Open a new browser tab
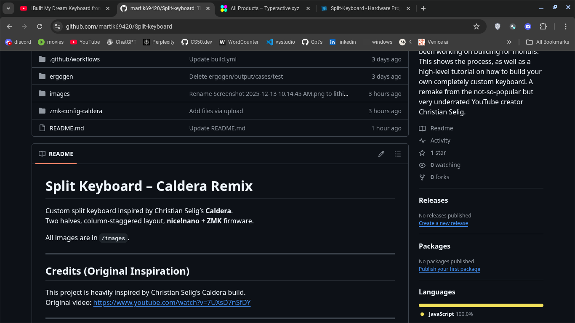The height and width of the screenshot is (323, 575). [x=423, y=8]
